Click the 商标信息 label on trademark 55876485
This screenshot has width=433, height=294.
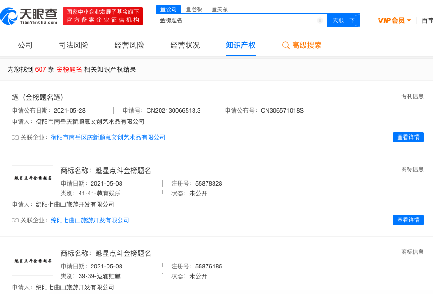pos(412,252)
